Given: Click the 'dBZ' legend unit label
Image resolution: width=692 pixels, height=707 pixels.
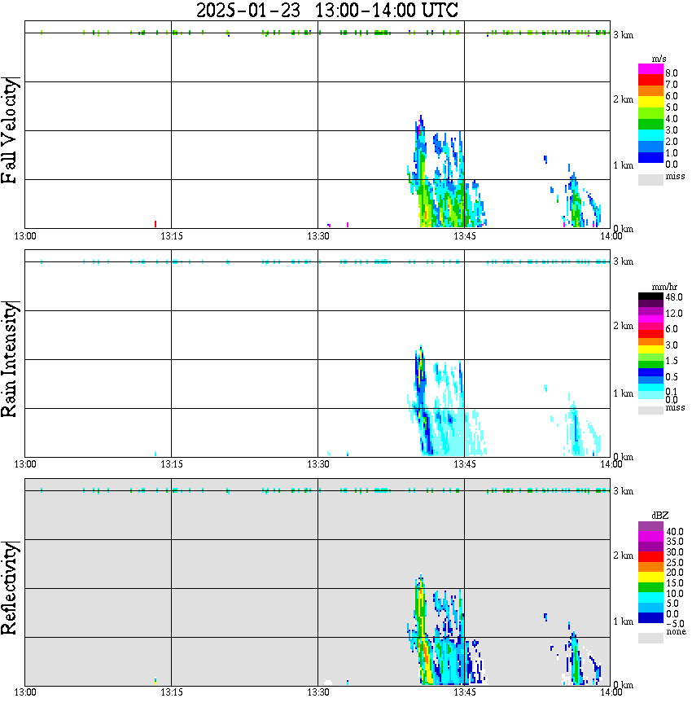Looking at the screenshot, I should pyautogui.click(x=659, y=516).
